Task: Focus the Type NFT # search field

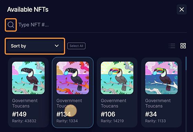Action: coord(102,25)
